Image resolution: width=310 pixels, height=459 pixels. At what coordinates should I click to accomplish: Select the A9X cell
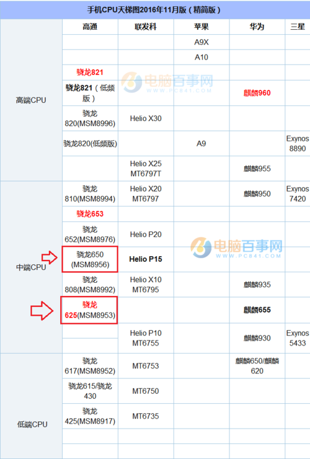201,42
